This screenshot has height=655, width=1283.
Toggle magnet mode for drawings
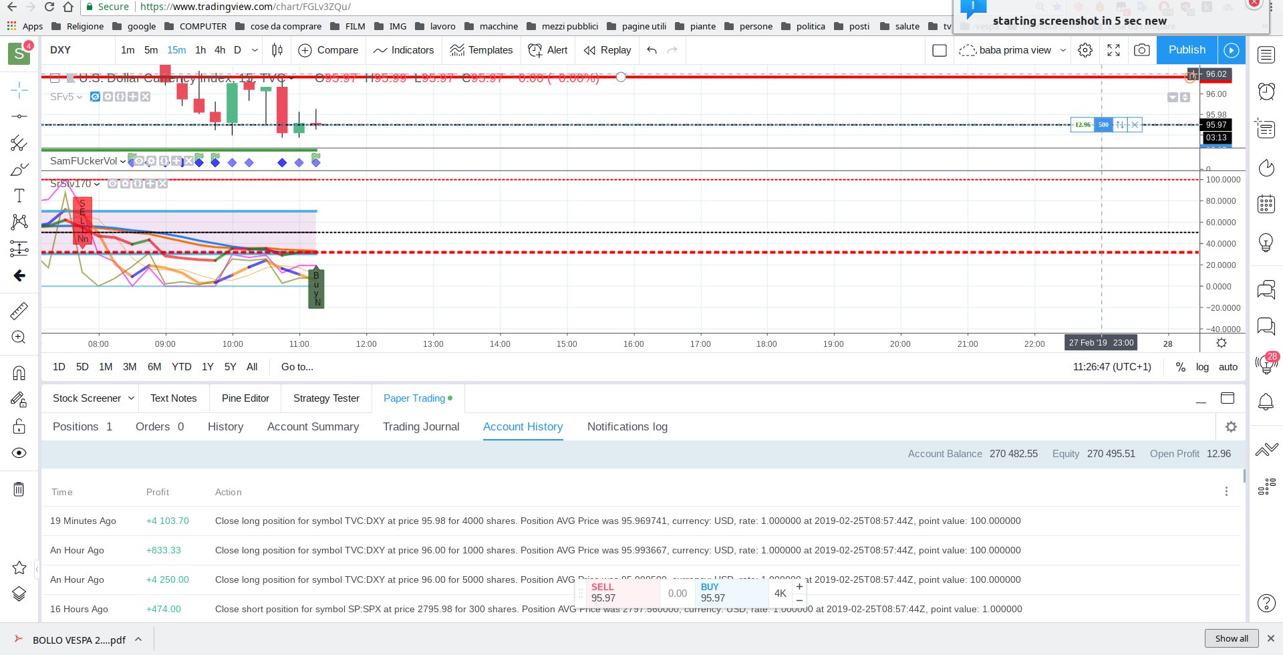pos(19,373)
